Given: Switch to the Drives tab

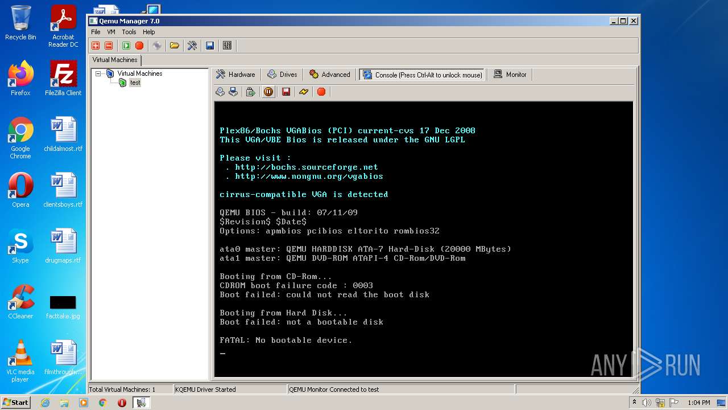Looking at the screenshot, I should pos(283,75).
